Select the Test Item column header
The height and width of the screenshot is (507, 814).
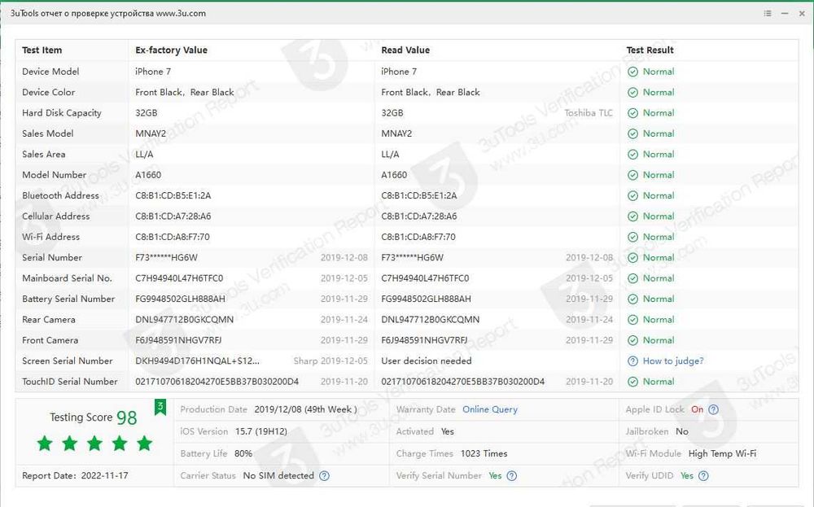(x=42, y=50)
